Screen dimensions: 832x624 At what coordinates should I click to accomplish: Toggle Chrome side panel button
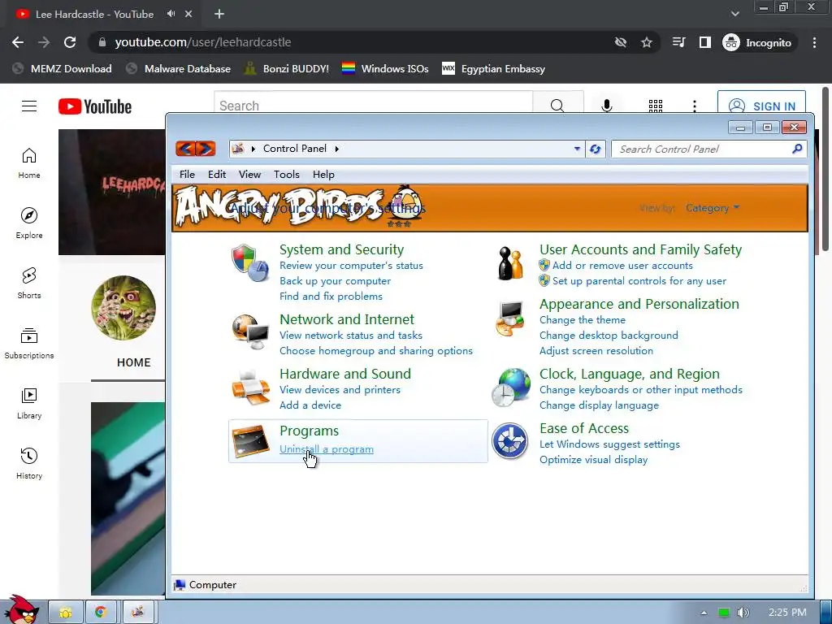[x=704, y=42]
